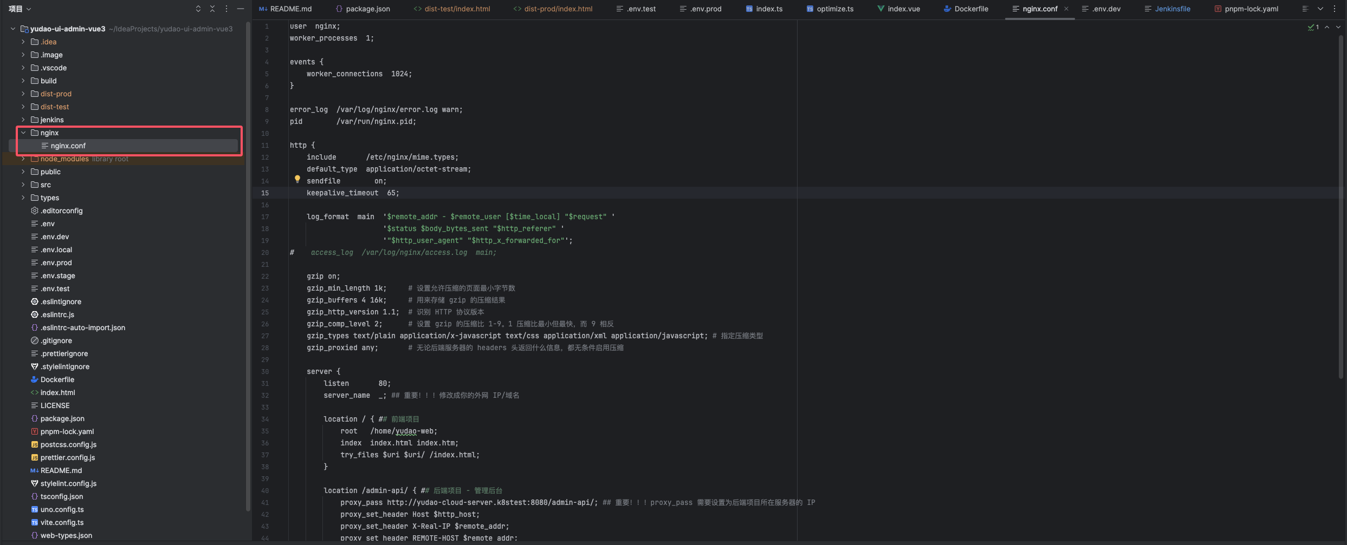Click the project tree vertical scrollbar
This screenshot has width=1347, height=545.
(x=248, y=265)
